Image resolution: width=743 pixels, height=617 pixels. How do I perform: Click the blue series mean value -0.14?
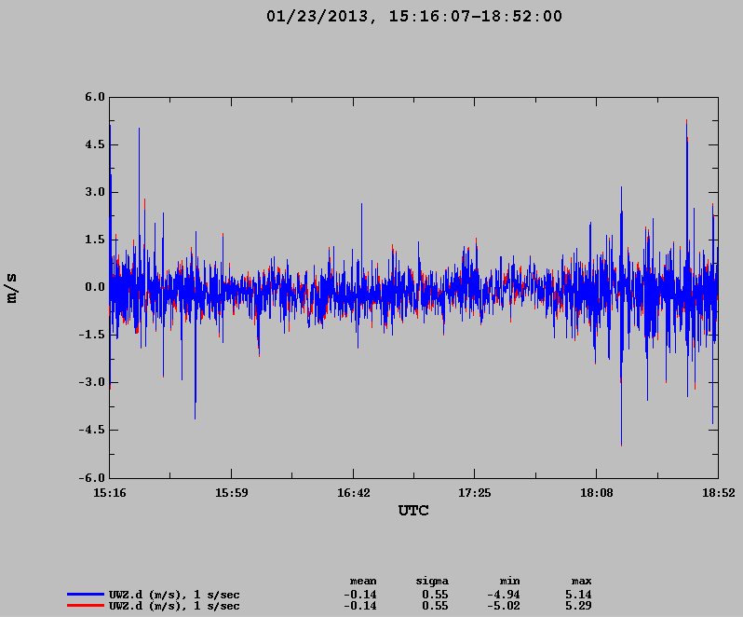click(360, 595)
